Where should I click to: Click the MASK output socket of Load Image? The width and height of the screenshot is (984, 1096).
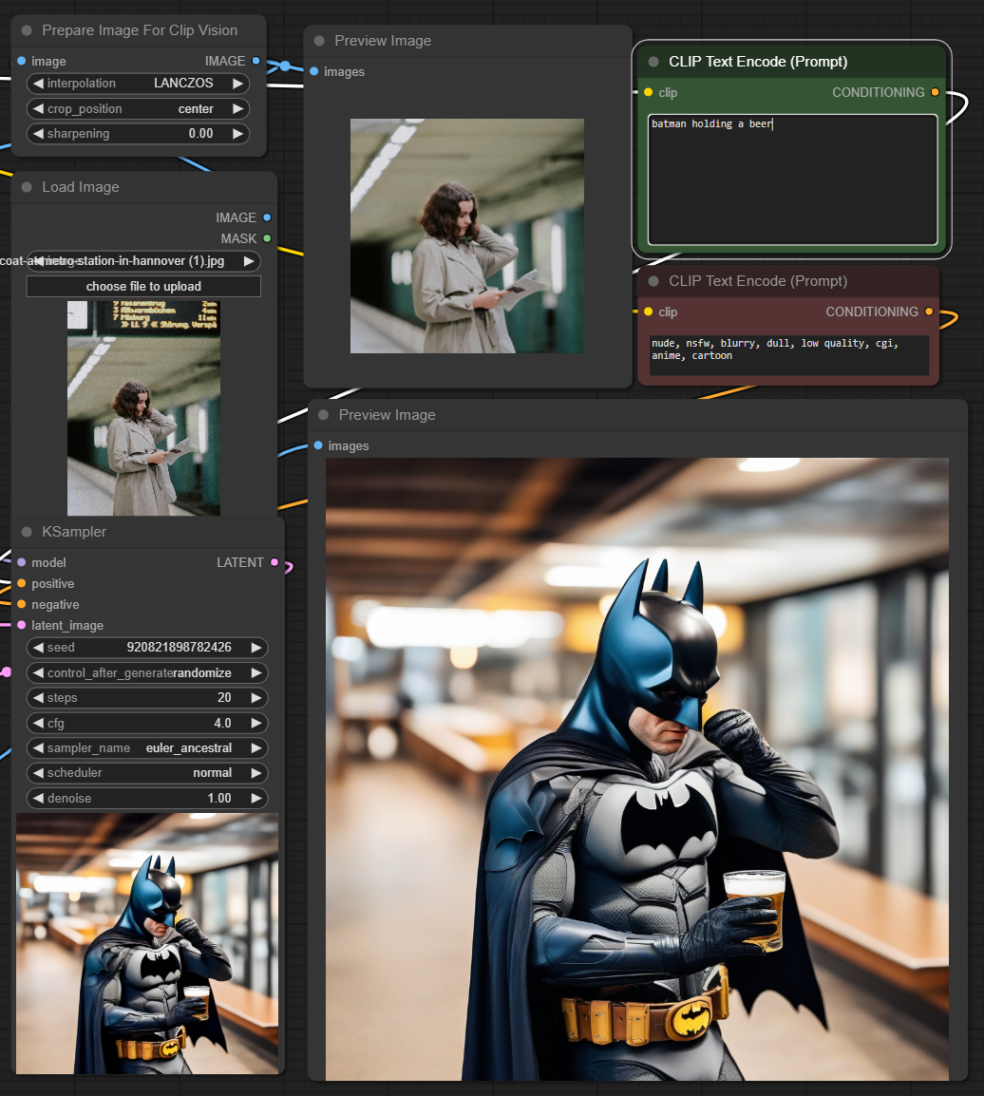(x=267, y=238)
